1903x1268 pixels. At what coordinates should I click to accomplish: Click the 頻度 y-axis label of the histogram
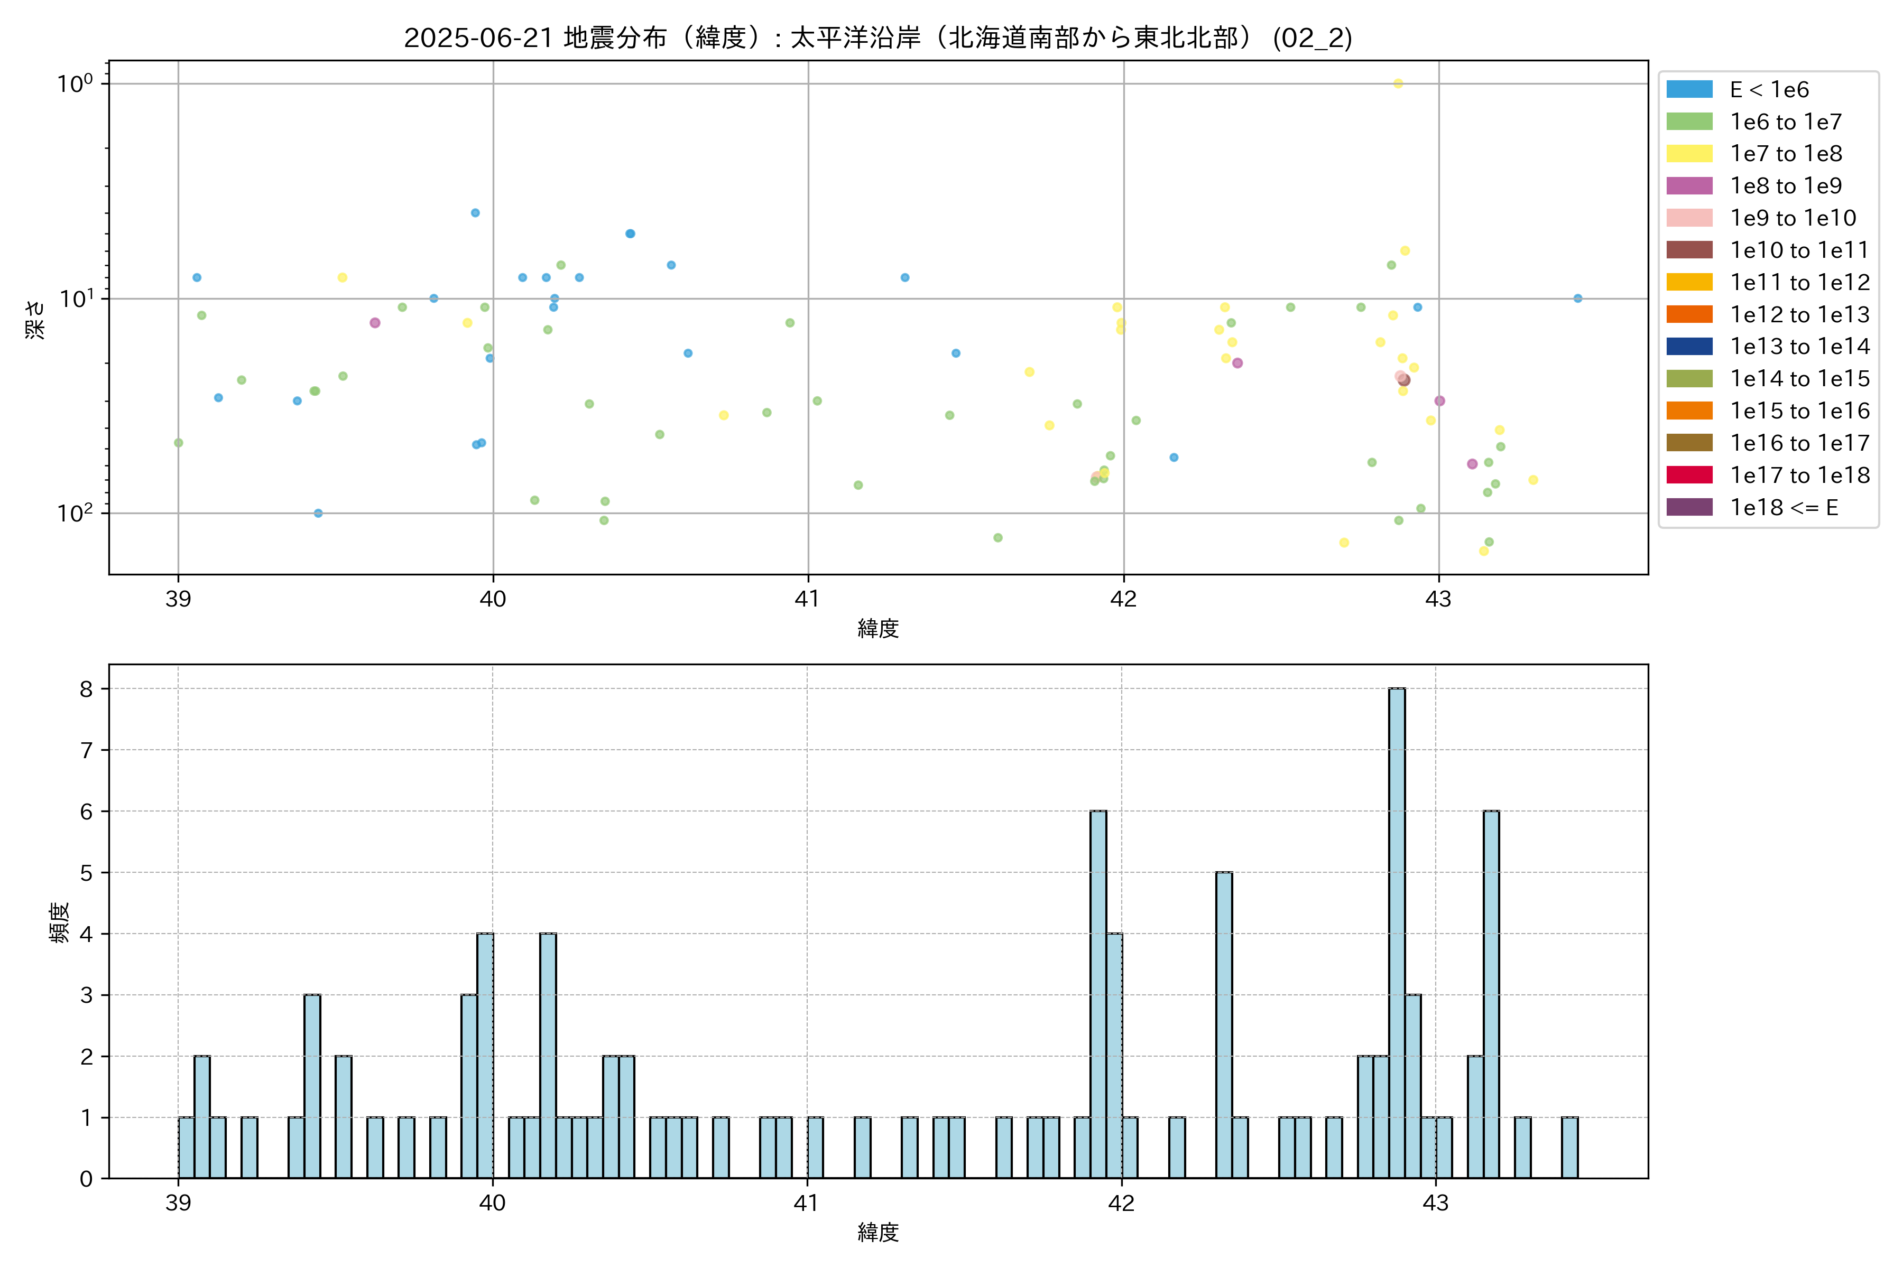(60, 922)
